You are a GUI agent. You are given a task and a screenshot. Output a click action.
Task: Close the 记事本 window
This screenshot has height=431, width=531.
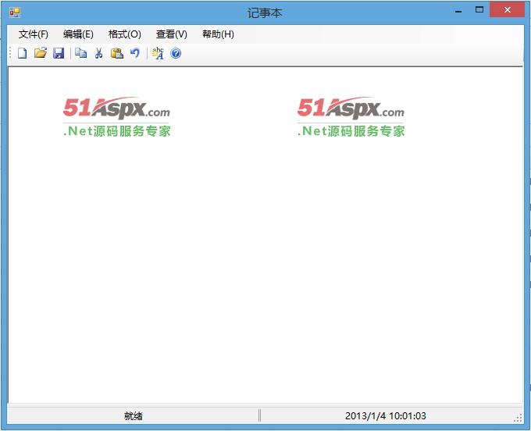tap(507, 10)
